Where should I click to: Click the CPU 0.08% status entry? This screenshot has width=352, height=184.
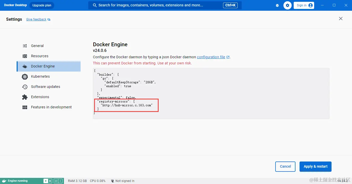(x=97, y=181)
